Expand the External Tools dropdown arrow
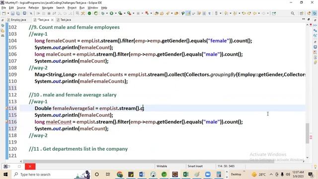The image size is (318, 179). pos(133,13)
